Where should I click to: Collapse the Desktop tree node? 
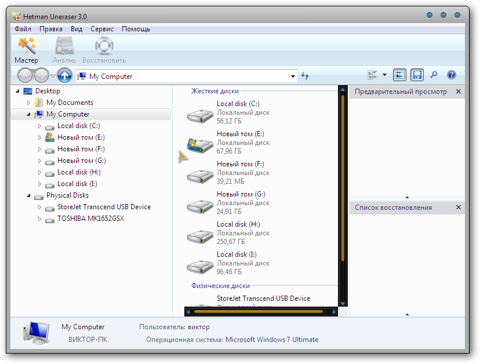[17, 91]
